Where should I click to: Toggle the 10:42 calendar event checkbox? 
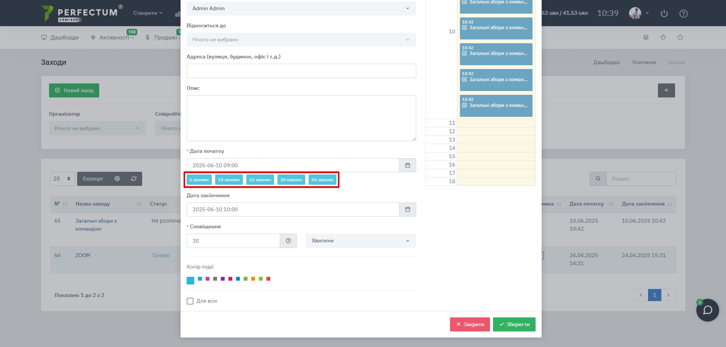(x=464, y=28)
